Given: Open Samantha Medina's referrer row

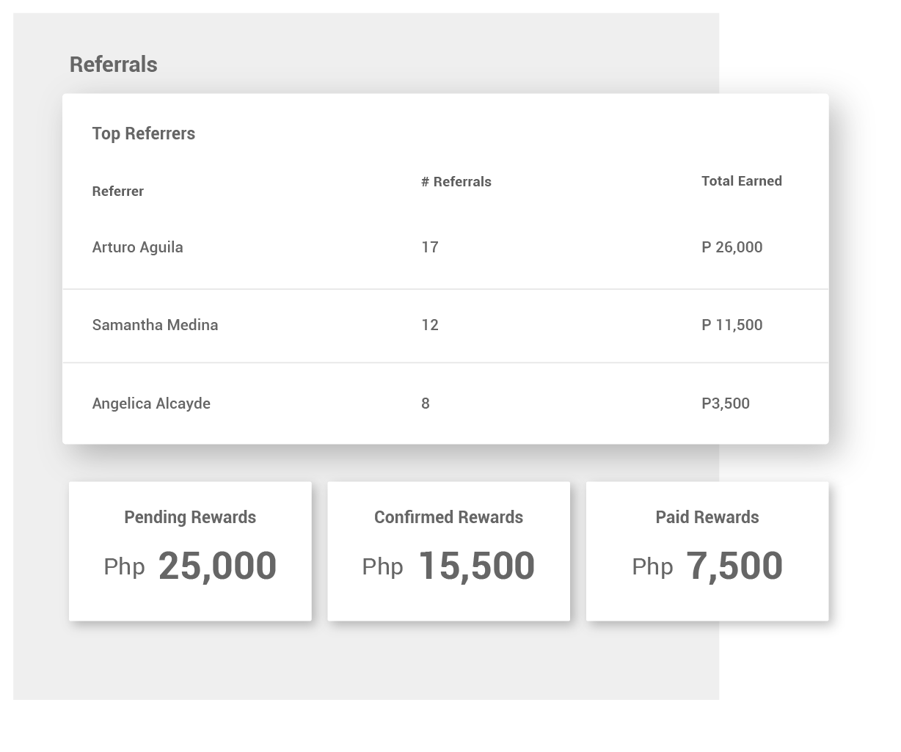Looking at the screenshot, I should [445, 326].
